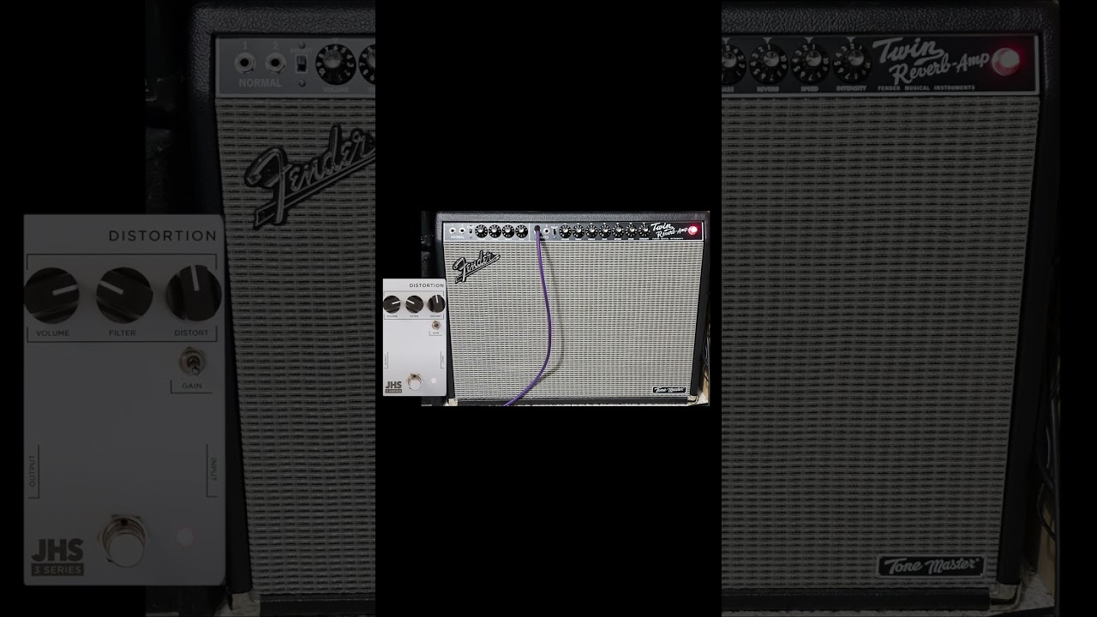This screenshot has width=1097, height=617.
Task: Click the Fender logo on the center amp grille
Action: pyautogui.click(x=476, y=265)
